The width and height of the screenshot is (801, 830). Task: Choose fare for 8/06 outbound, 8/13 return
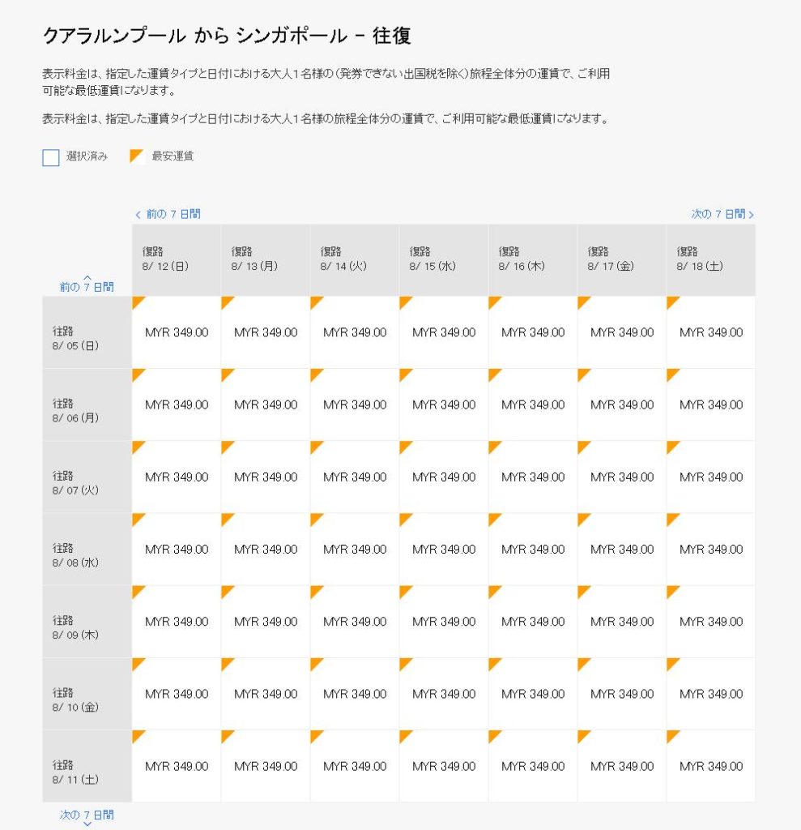pos(266,405)
